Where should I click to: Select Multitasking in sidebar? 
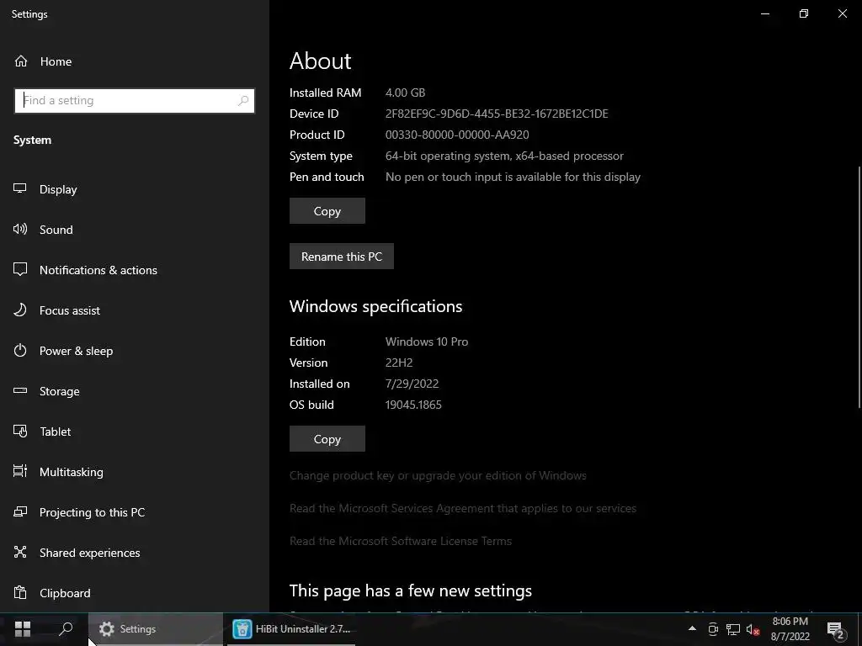(72, 472)
